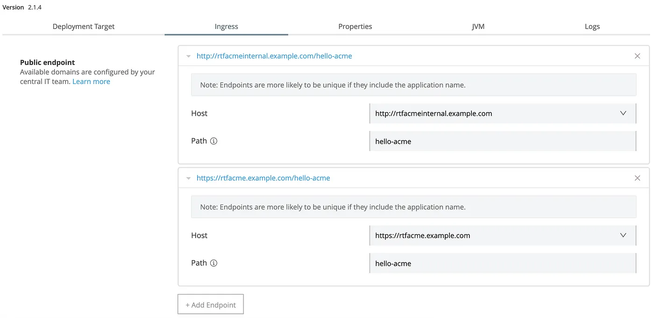Click chevron arrow of first Host dropdown
Screen dimensions: 654x318
click(623, 113)
